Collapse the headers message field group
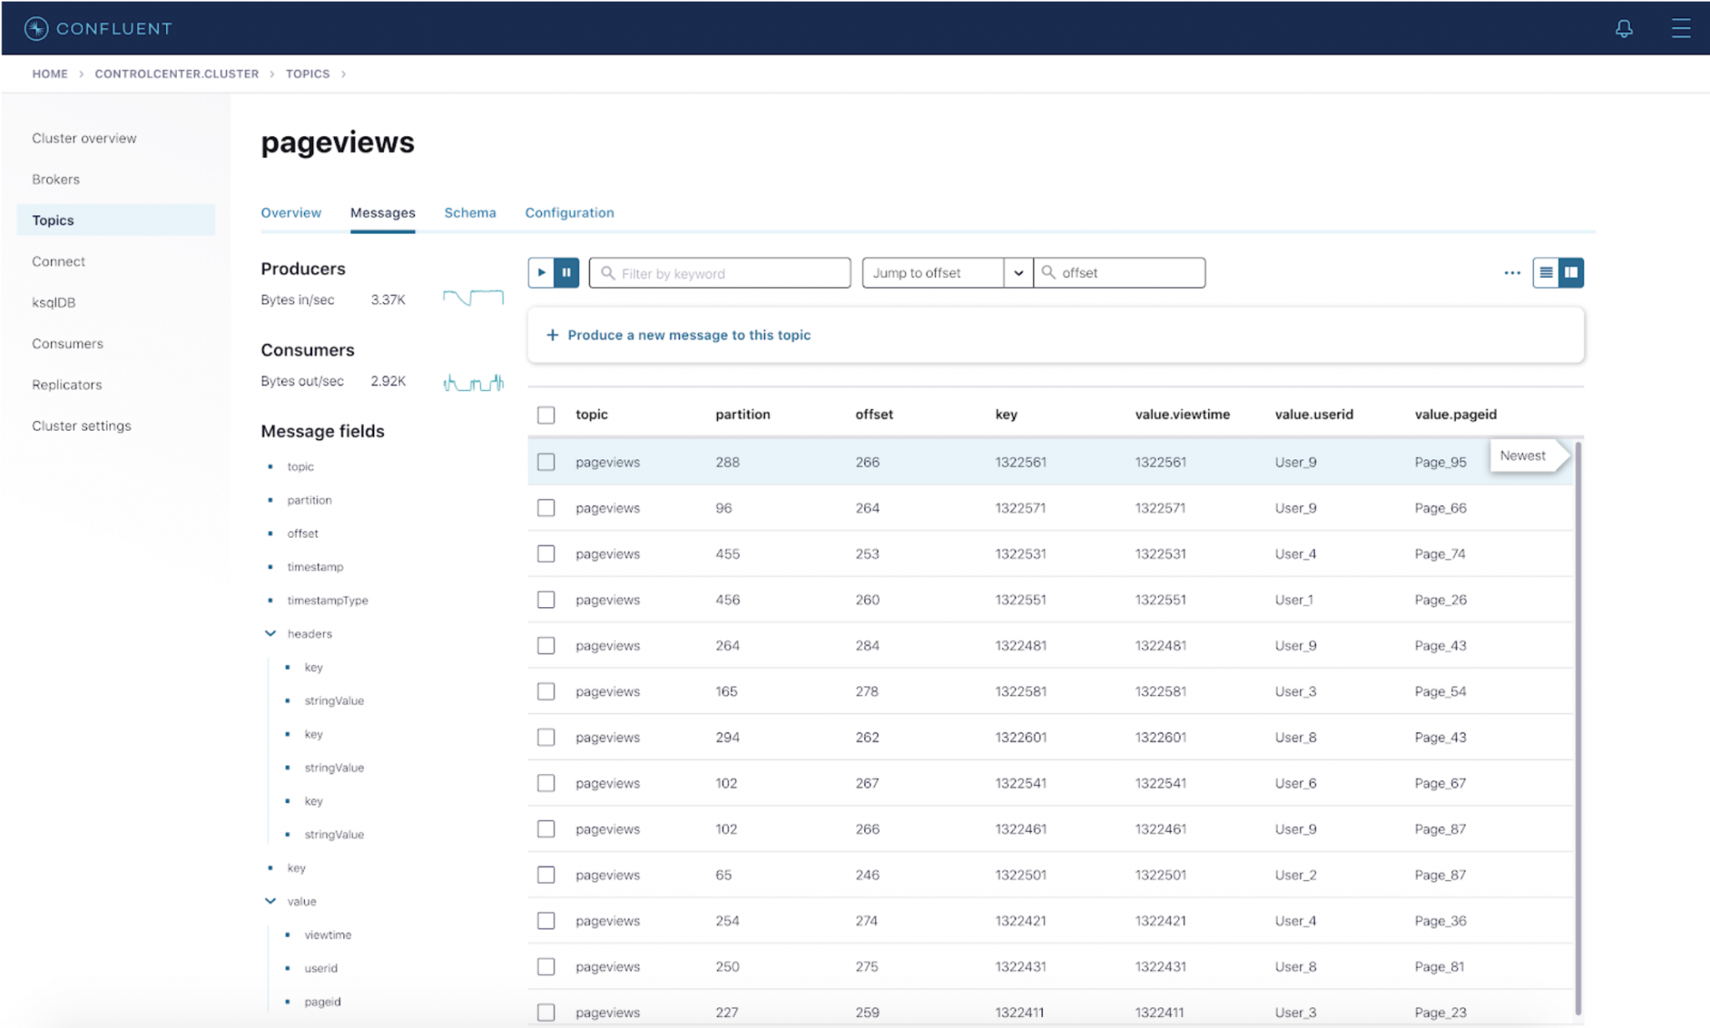1710x1028 pixels. (x=271, y=634)
